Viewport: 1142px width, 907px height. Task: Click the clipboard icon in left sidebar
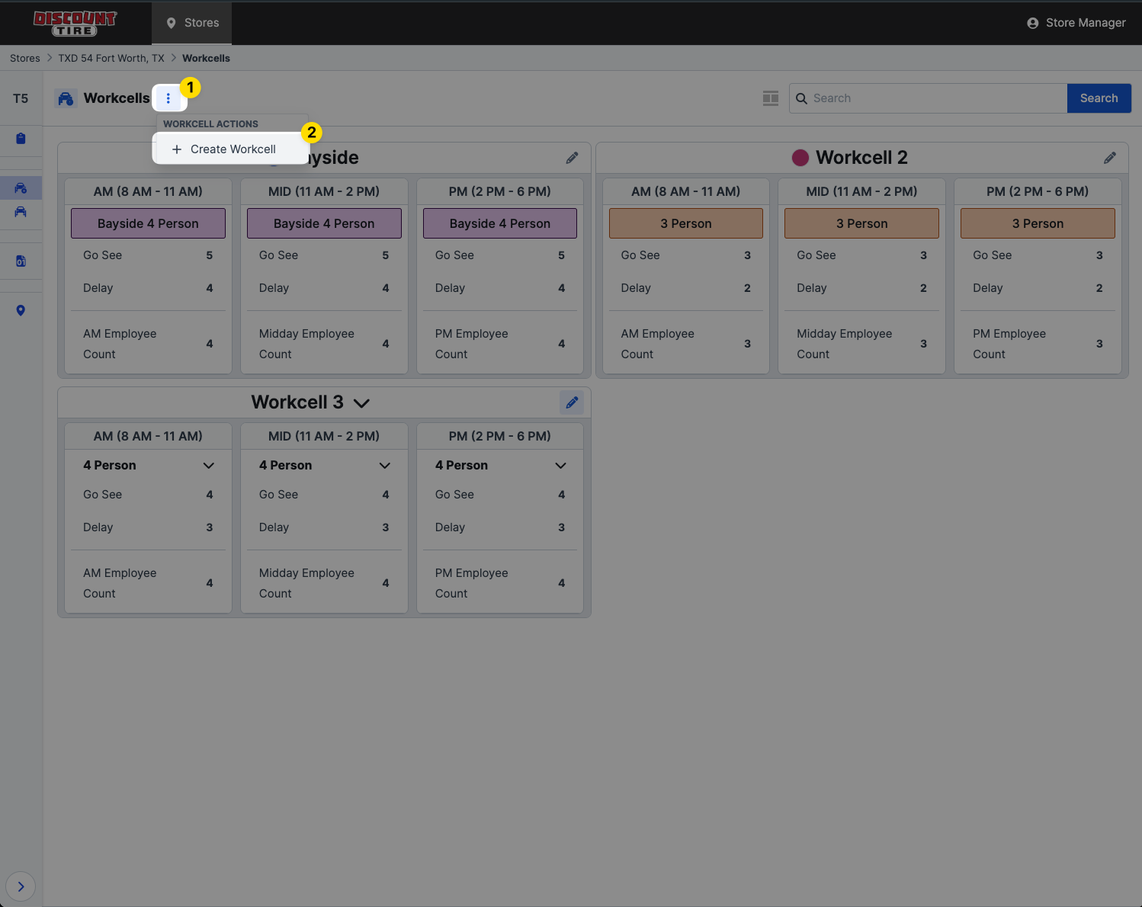[21, 138]
